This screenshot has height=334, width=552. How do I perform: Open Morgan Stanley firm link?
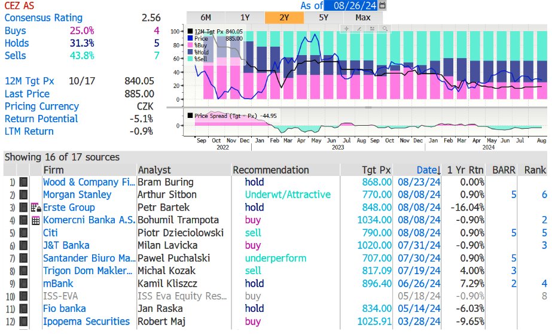77,195
